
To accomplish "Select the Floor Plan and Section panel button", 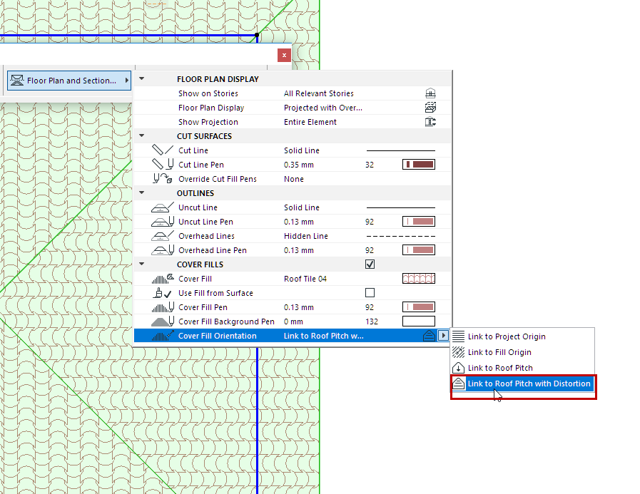I will click(69, 81).
